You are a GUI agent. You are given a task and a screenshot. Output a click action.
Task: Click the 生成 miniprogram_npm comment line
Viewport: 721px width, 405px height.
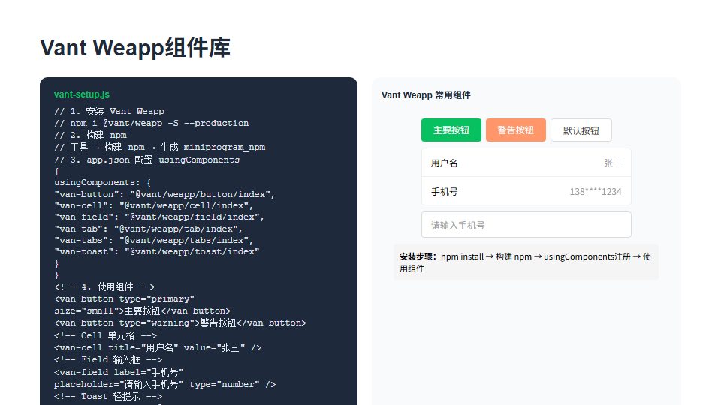point(159,148)
